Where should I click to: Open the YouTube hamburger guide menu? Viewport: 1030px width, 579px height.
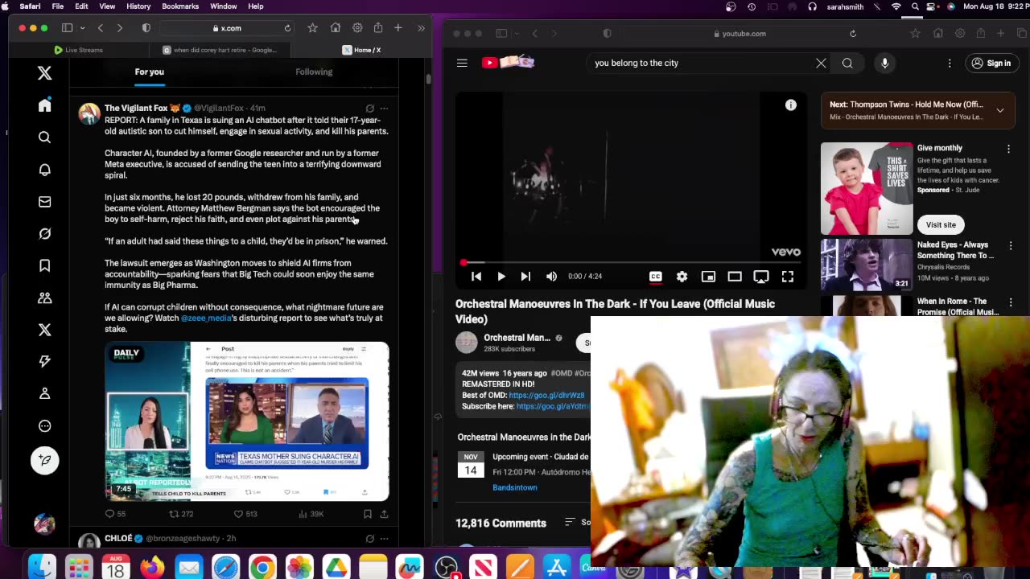462,63
